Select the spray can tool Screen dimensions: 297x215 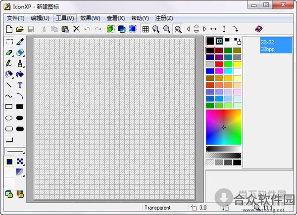[9, 74]
